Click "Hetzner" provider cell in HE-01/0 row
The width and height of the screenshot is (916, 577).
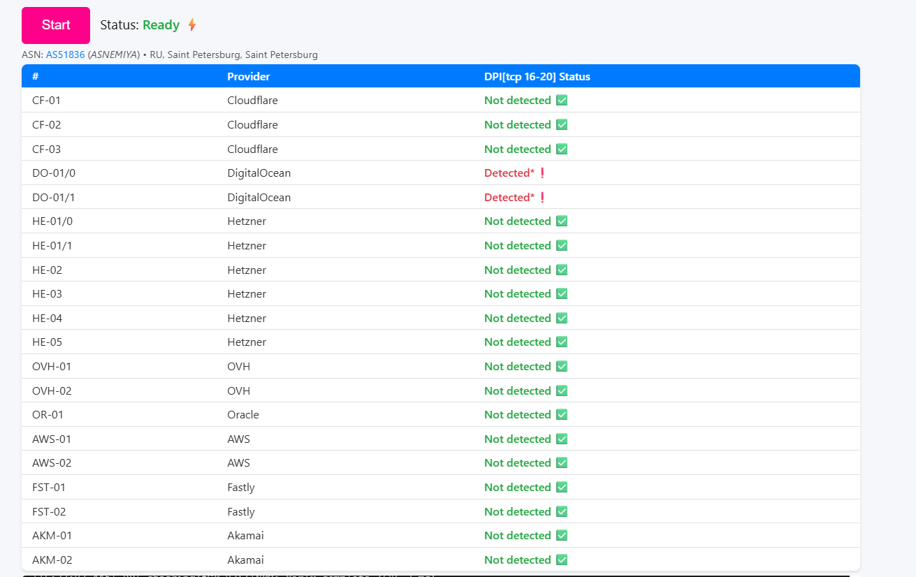[x=247, y=221]
